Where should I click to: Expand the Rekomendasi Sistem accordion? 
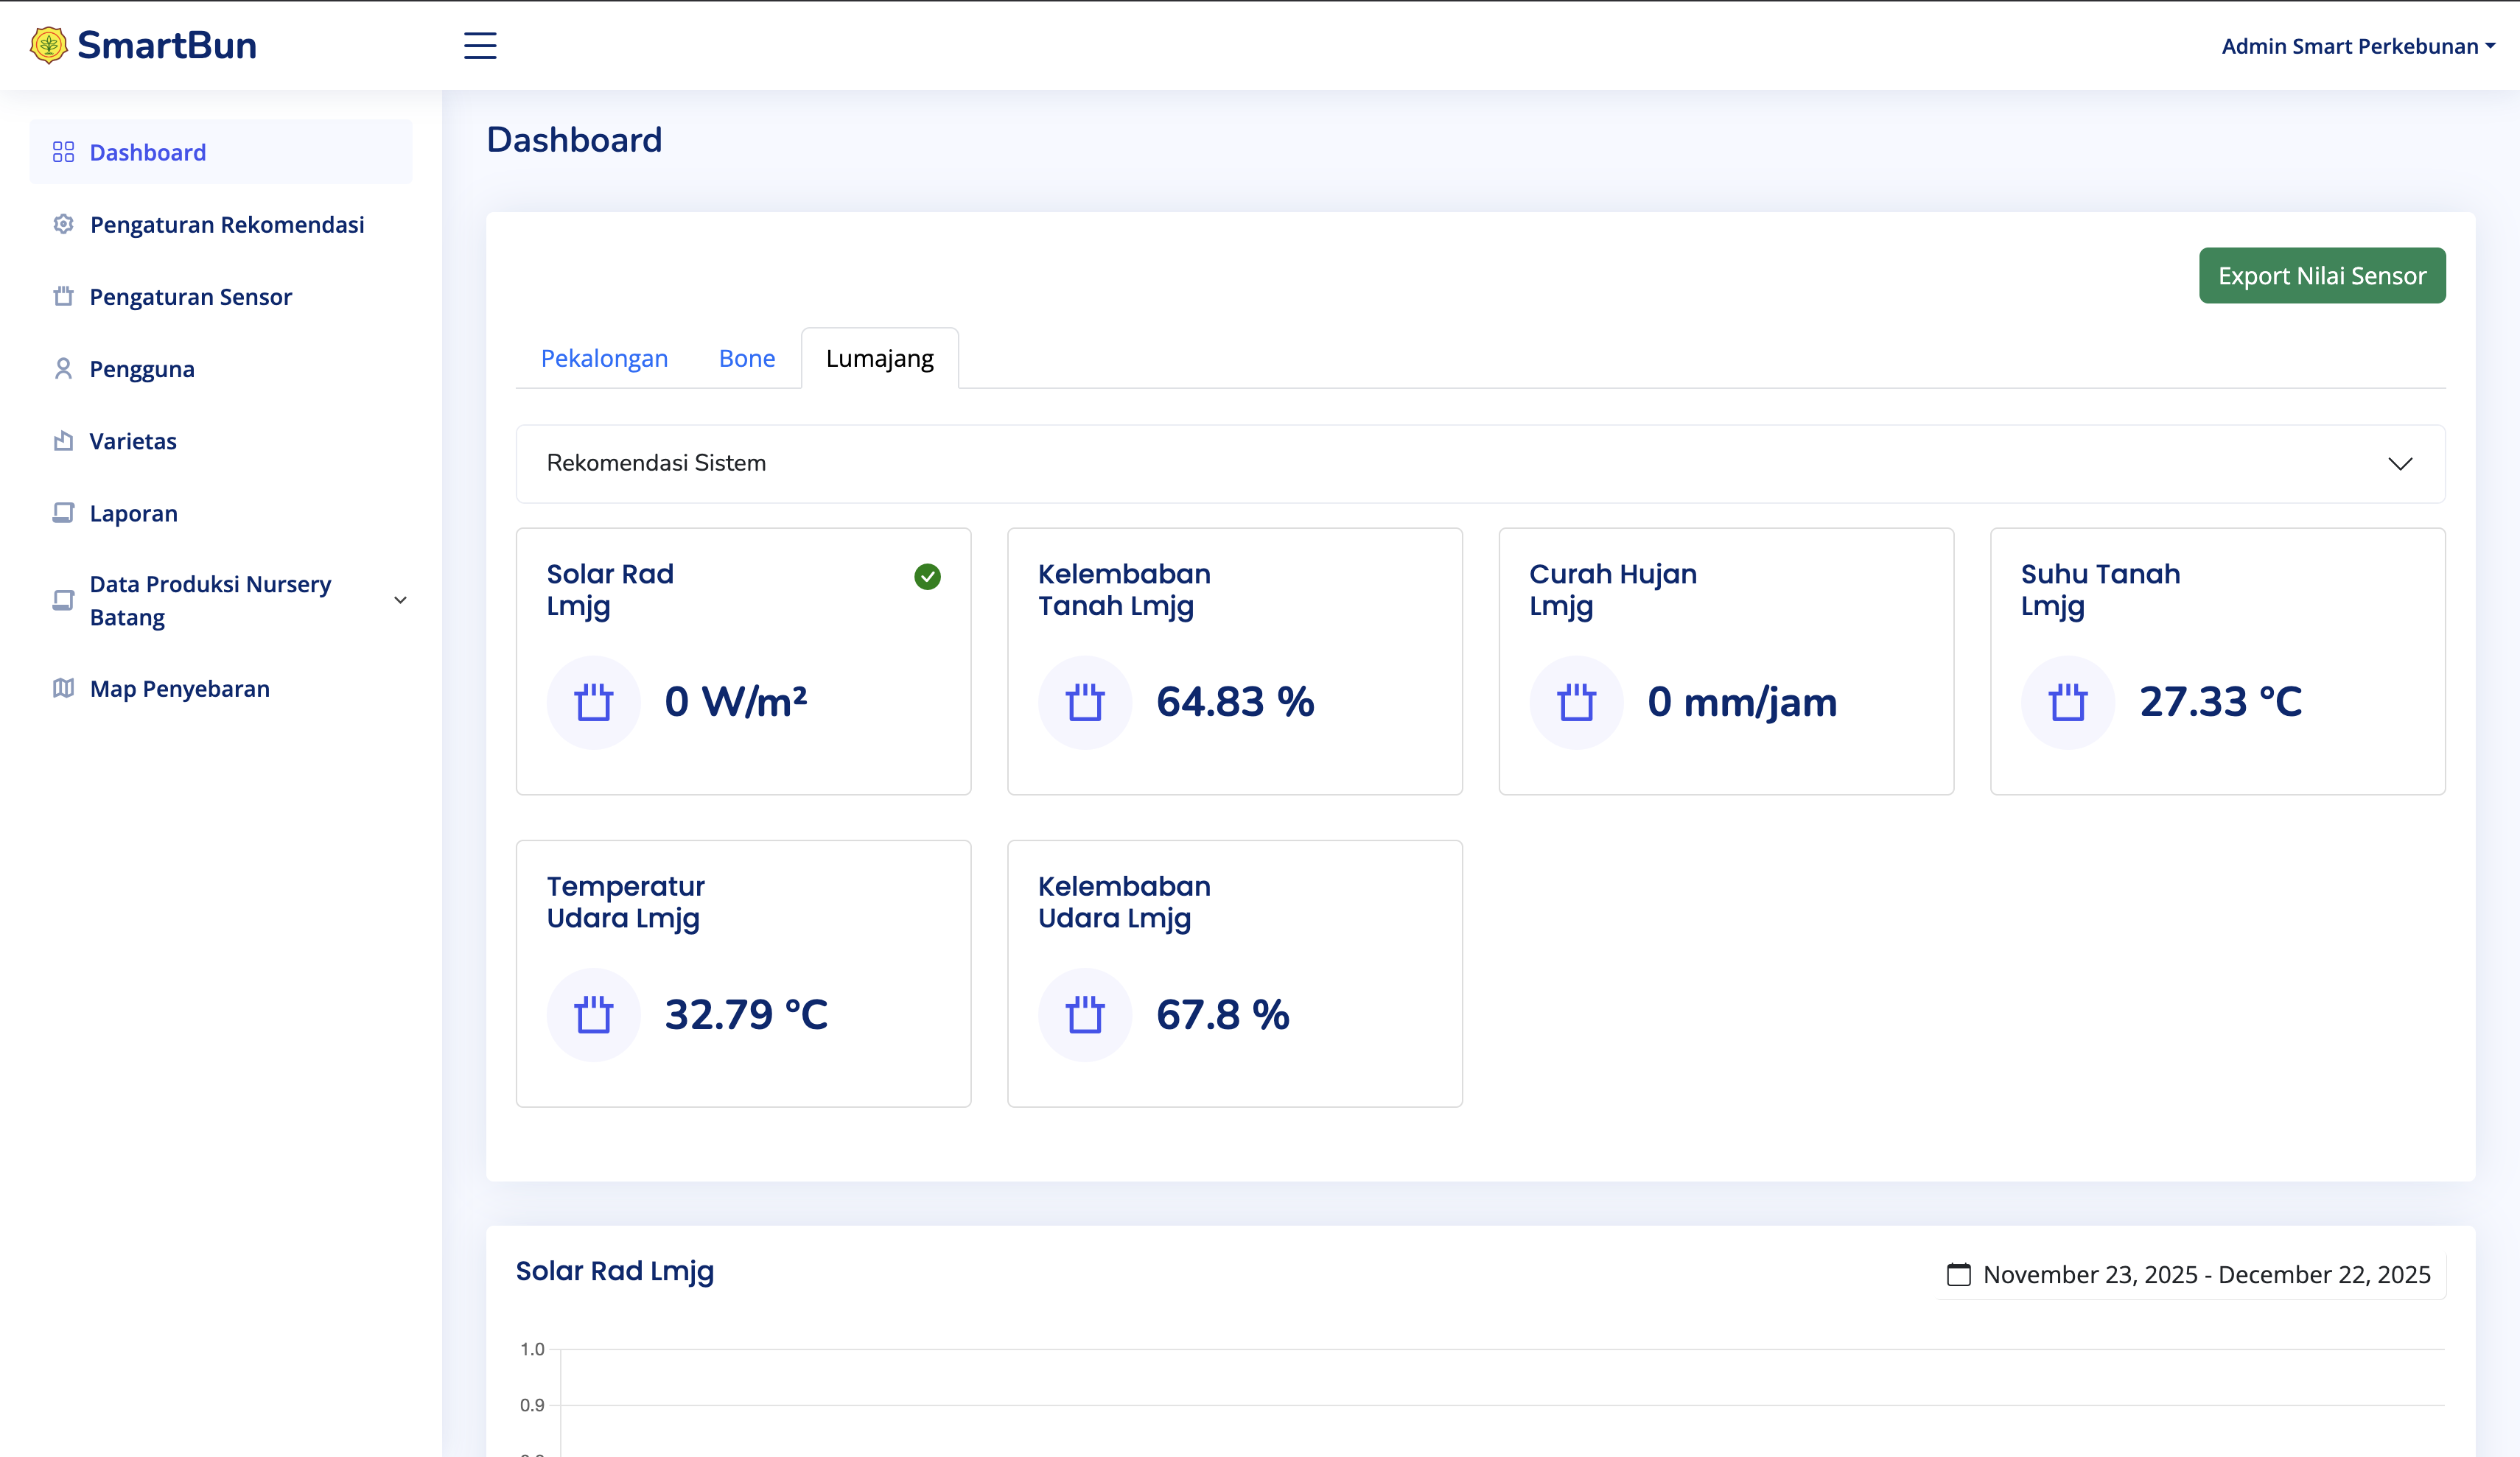point(1480,463)
